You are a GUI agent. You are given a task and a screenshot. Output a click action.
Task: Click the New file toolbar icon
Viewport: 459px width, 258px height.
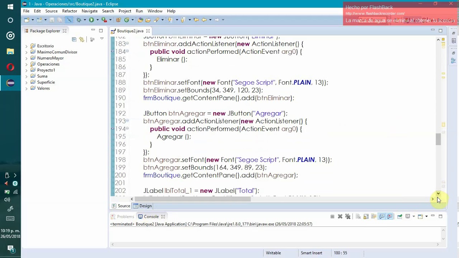[x=27, y=20]
